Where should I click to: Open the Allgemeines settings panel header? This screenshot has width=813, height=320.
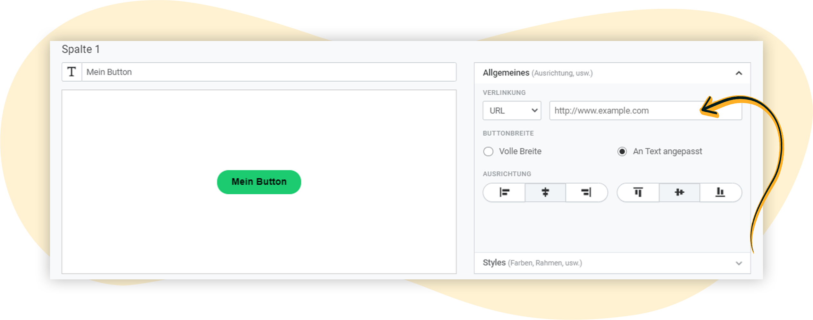506,73
